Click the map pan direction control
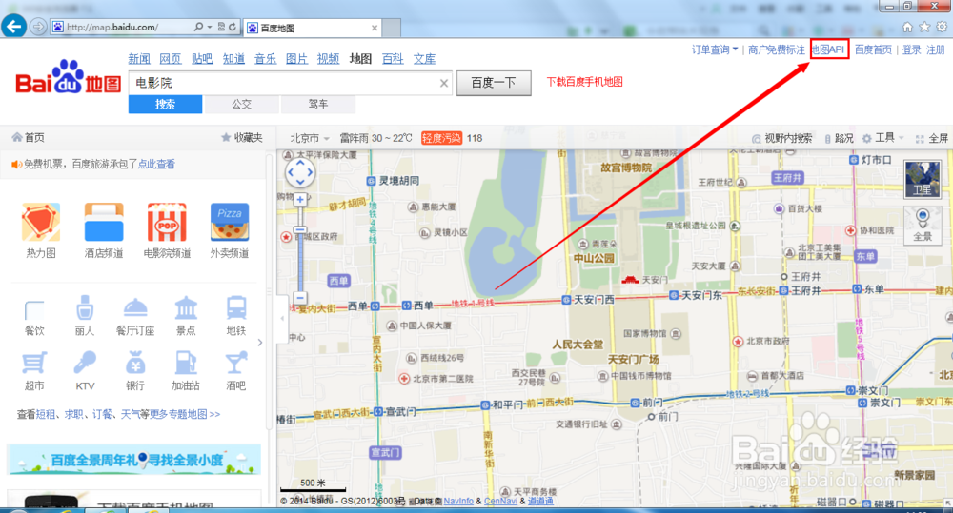This screenshot has width=953, height=513. click(300, 173)
